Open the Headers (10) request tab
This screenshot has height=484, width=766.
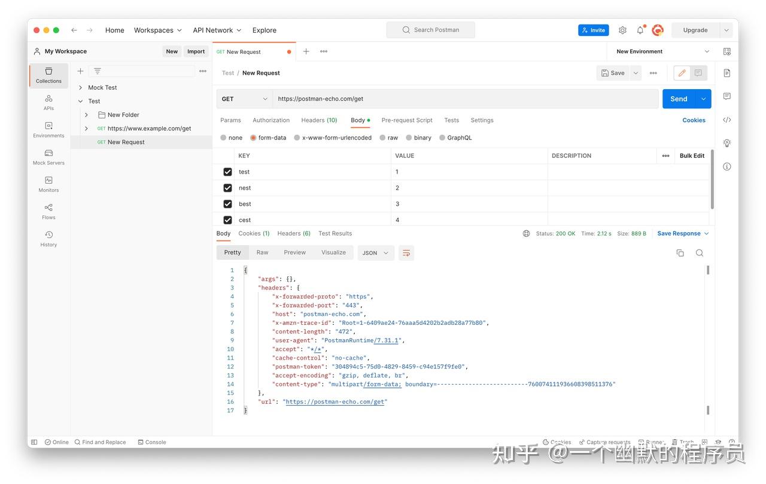(319, 120)
